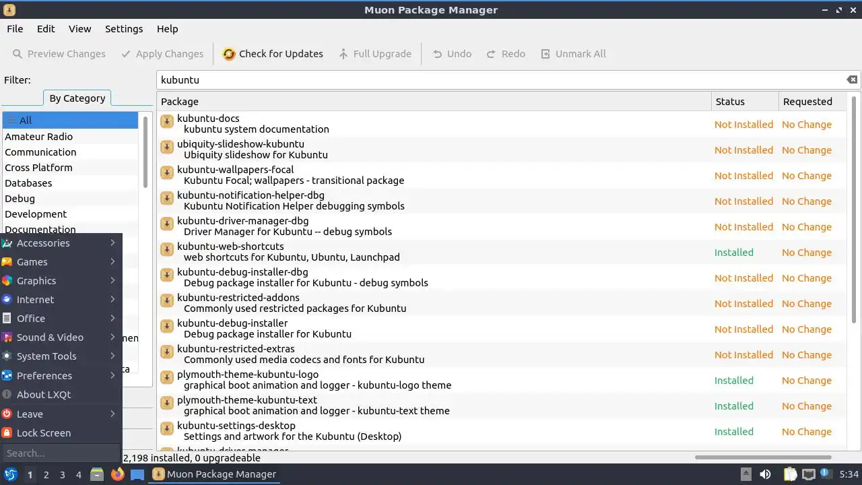Select the Communication category

click(x=70, y=152)
